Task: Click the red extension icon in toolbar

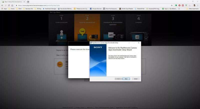Action: [179, 5]
